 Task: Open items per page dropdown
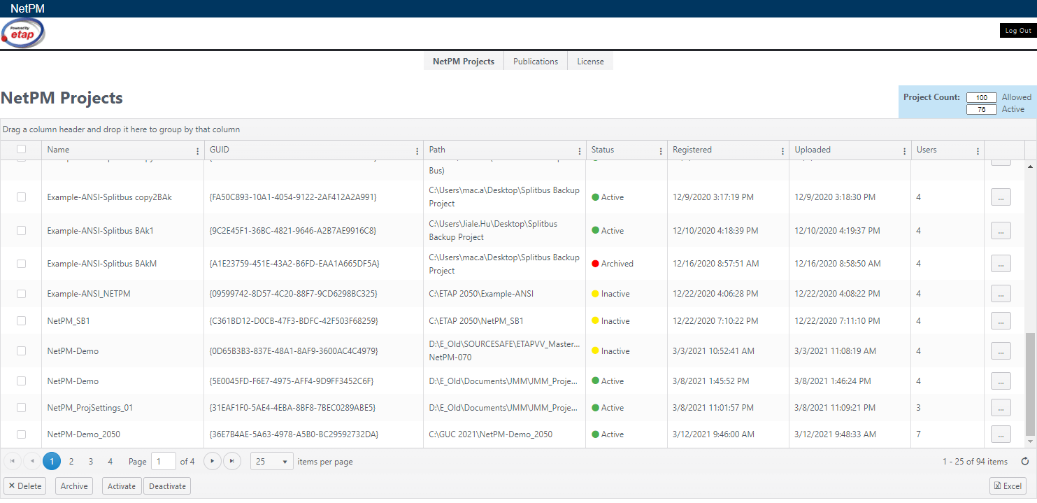coord(272,462)
